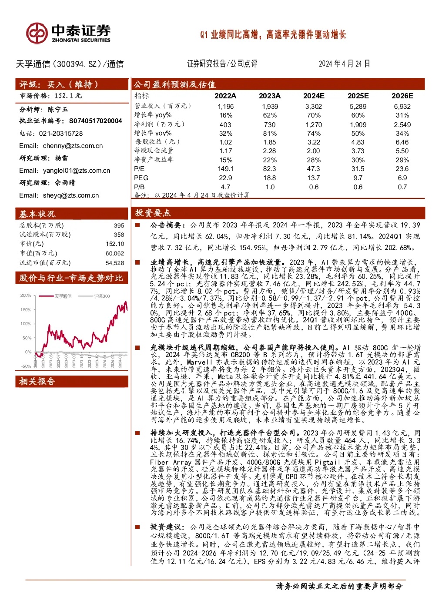Click the footer disclaimer text at bottom

[340, 586]
